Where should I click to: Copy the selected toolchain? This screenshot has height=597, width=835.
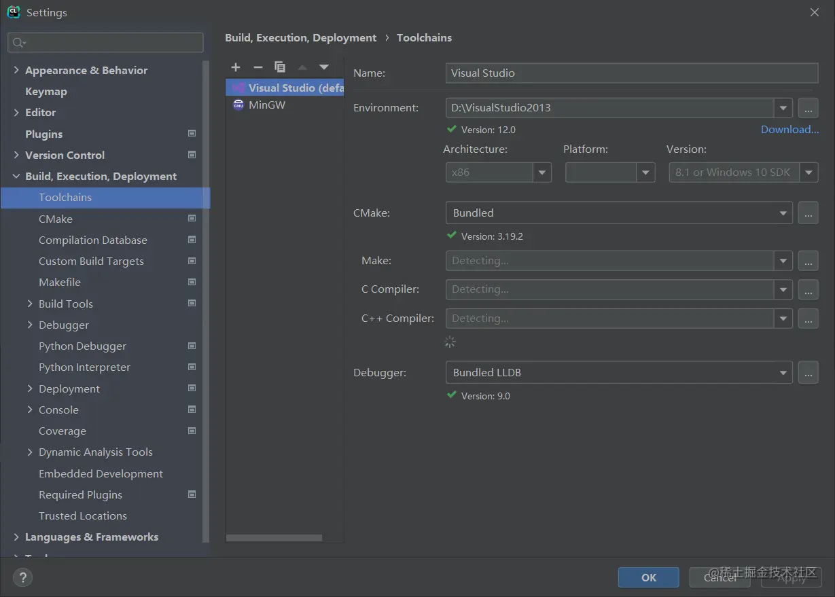click(279, 67)
